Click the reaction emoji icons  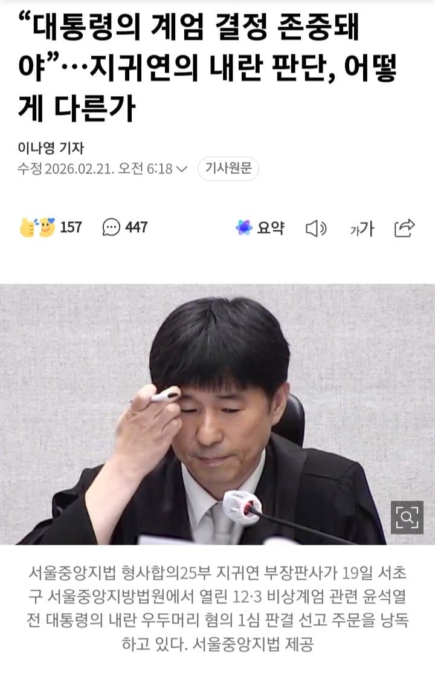(37, 227)
